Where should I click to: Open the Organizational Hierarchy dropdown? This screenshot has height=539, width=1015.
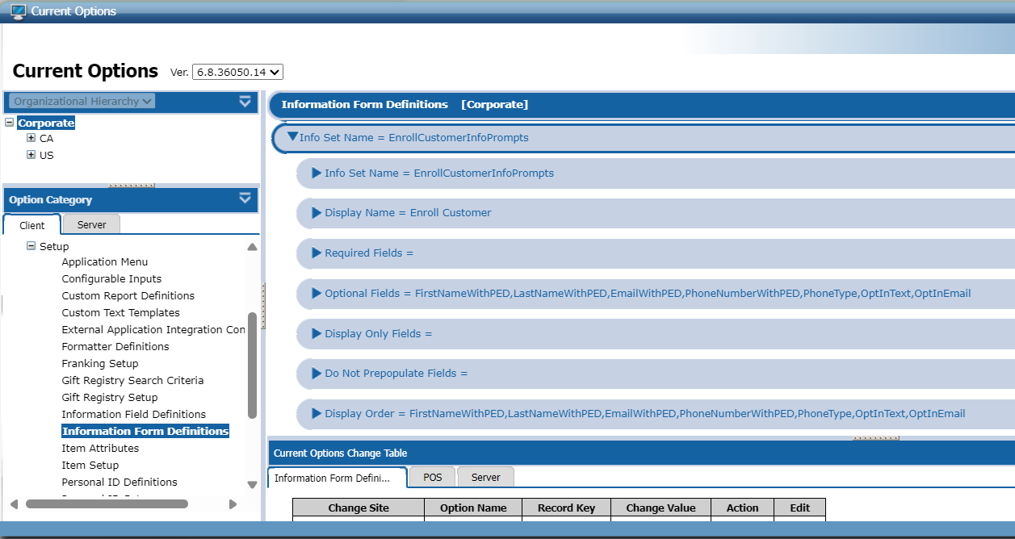pos(82,102)
